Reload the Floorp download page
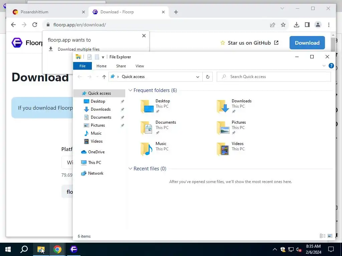Screen dimensions: 342x256 tap(35, 25)
